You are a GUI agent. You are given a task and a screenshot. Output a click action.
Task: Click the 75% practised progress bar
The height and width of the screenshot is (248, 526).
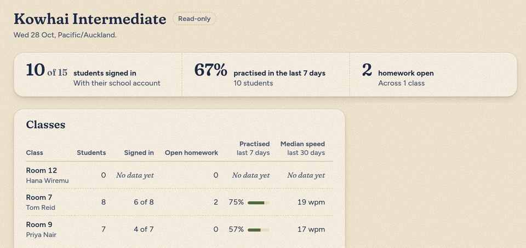click(x=259, y=203)
